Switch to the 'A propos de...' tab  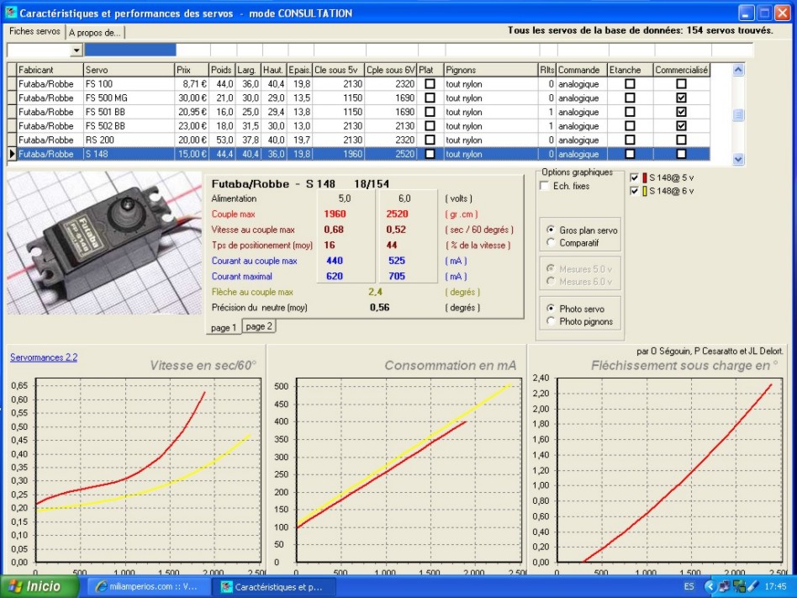pos(96,32)
